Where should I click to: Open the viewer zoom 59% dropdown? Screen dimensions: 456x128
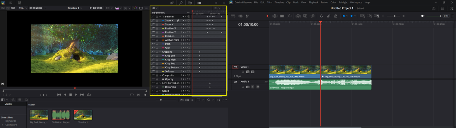(23, 8)
